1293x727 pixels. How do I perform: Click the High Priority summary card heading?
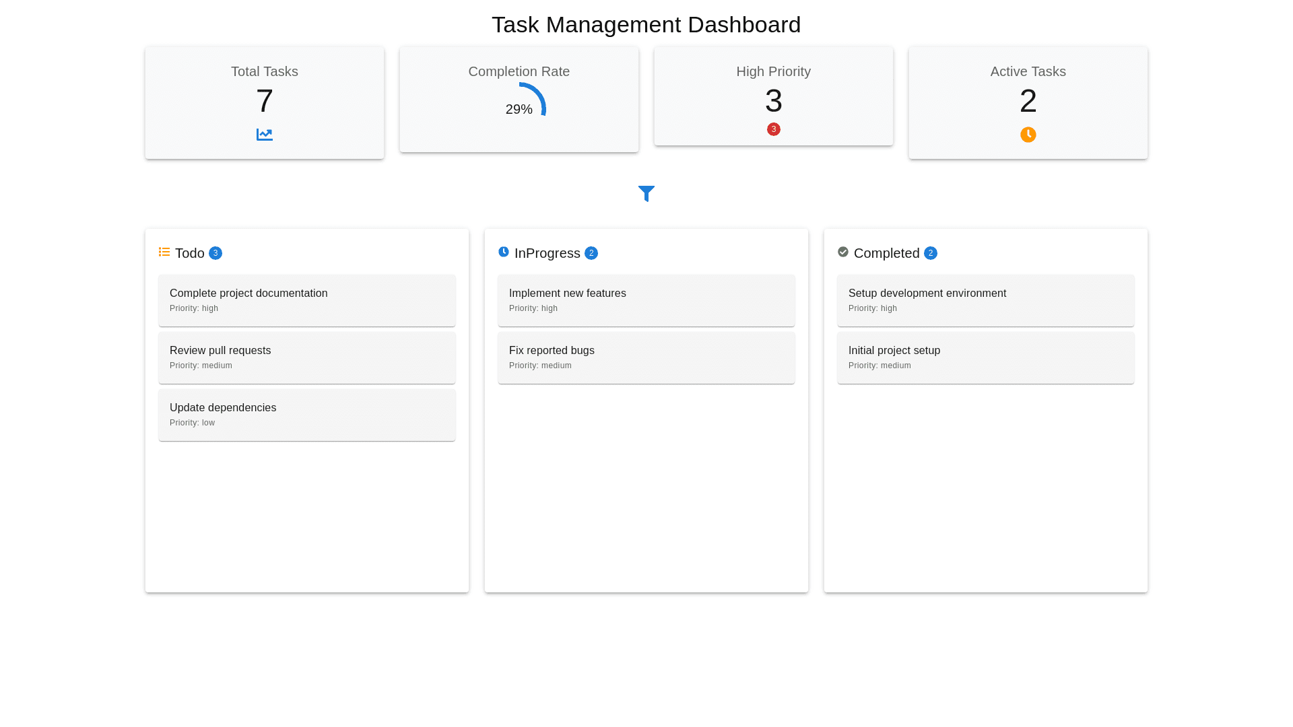click(773, 71)
